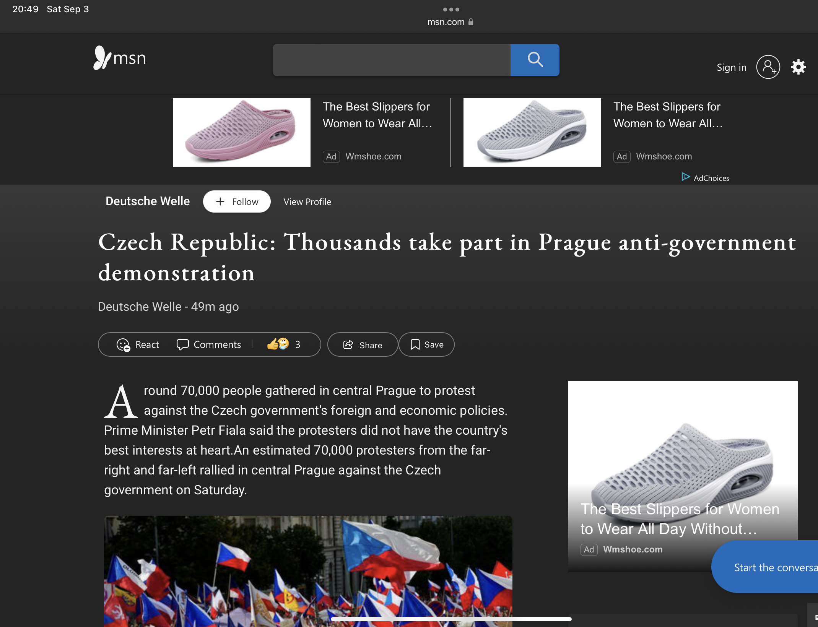Click the sign-in profile avatar icon
Screen dimensions: 818x627
point(768,67)
